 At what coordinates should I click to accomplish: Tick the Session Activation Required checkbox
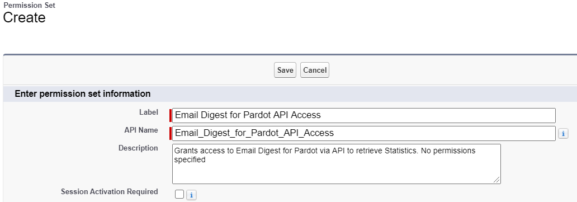click(x=179, y=194)
